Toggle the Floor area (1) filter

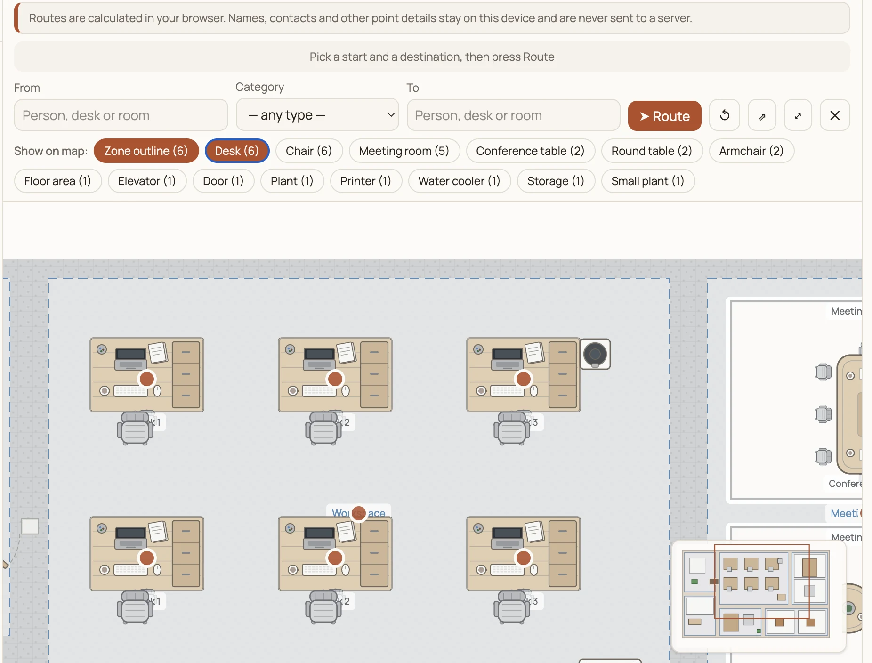(57, 181)
